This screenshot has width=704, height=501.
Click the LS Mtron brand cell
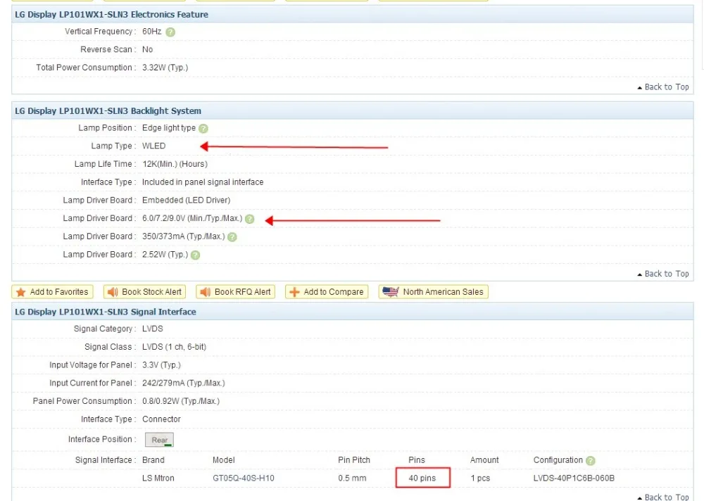click(x=158, y=478)
